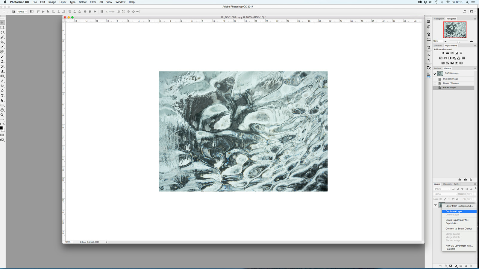
Task: Switch to the Histogram tab
Action: [x=439, y=19]
